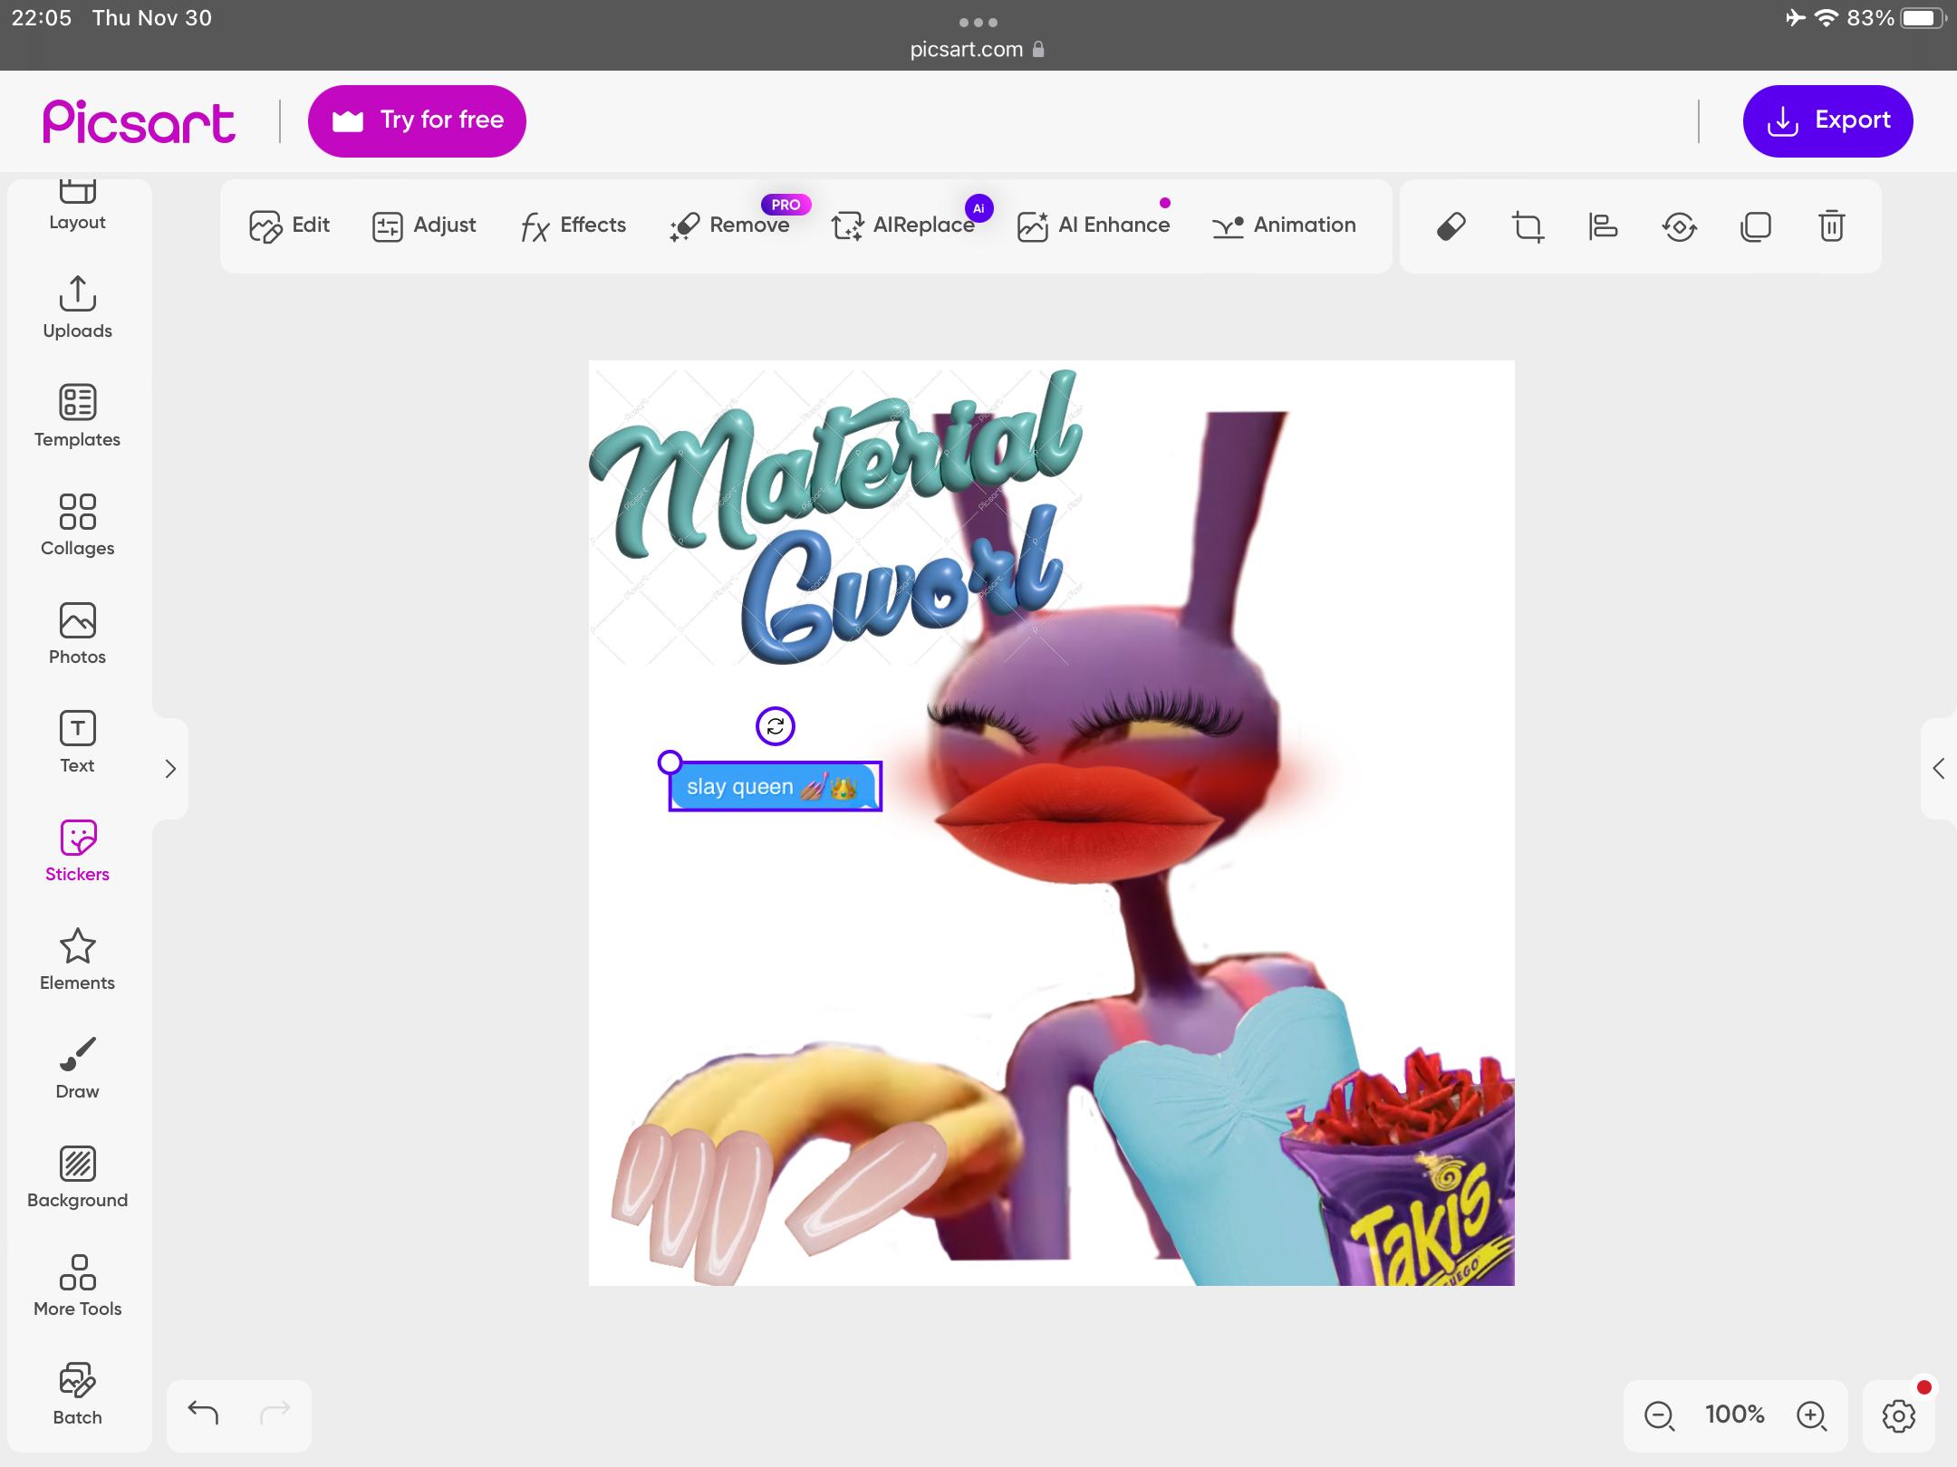Image resolution: width=1957 pixels, height=1467 pixels.
Task: Select the eraser tool icon
Action: (1451, 226)
